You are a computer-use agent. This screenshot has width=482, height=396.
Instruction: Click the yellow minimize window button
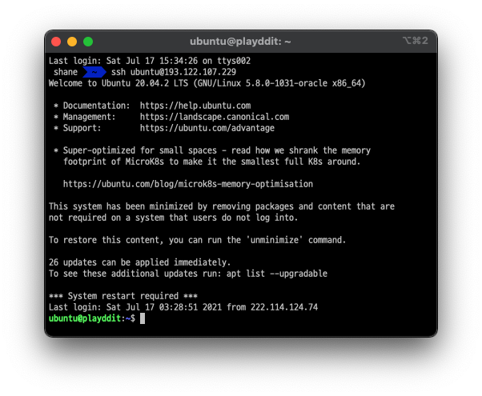click(72, 42)
